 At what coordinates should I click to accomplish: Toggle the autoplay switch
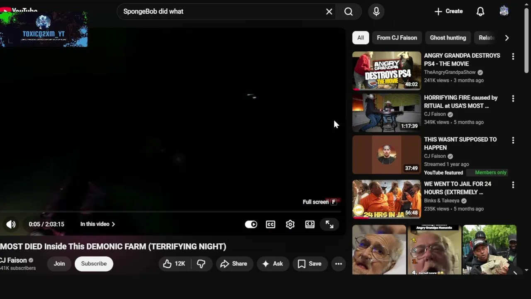[x=251, y=224]
